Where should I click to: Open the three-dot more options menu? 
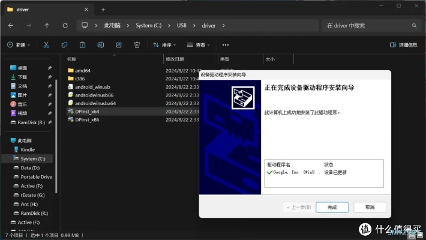226,45
